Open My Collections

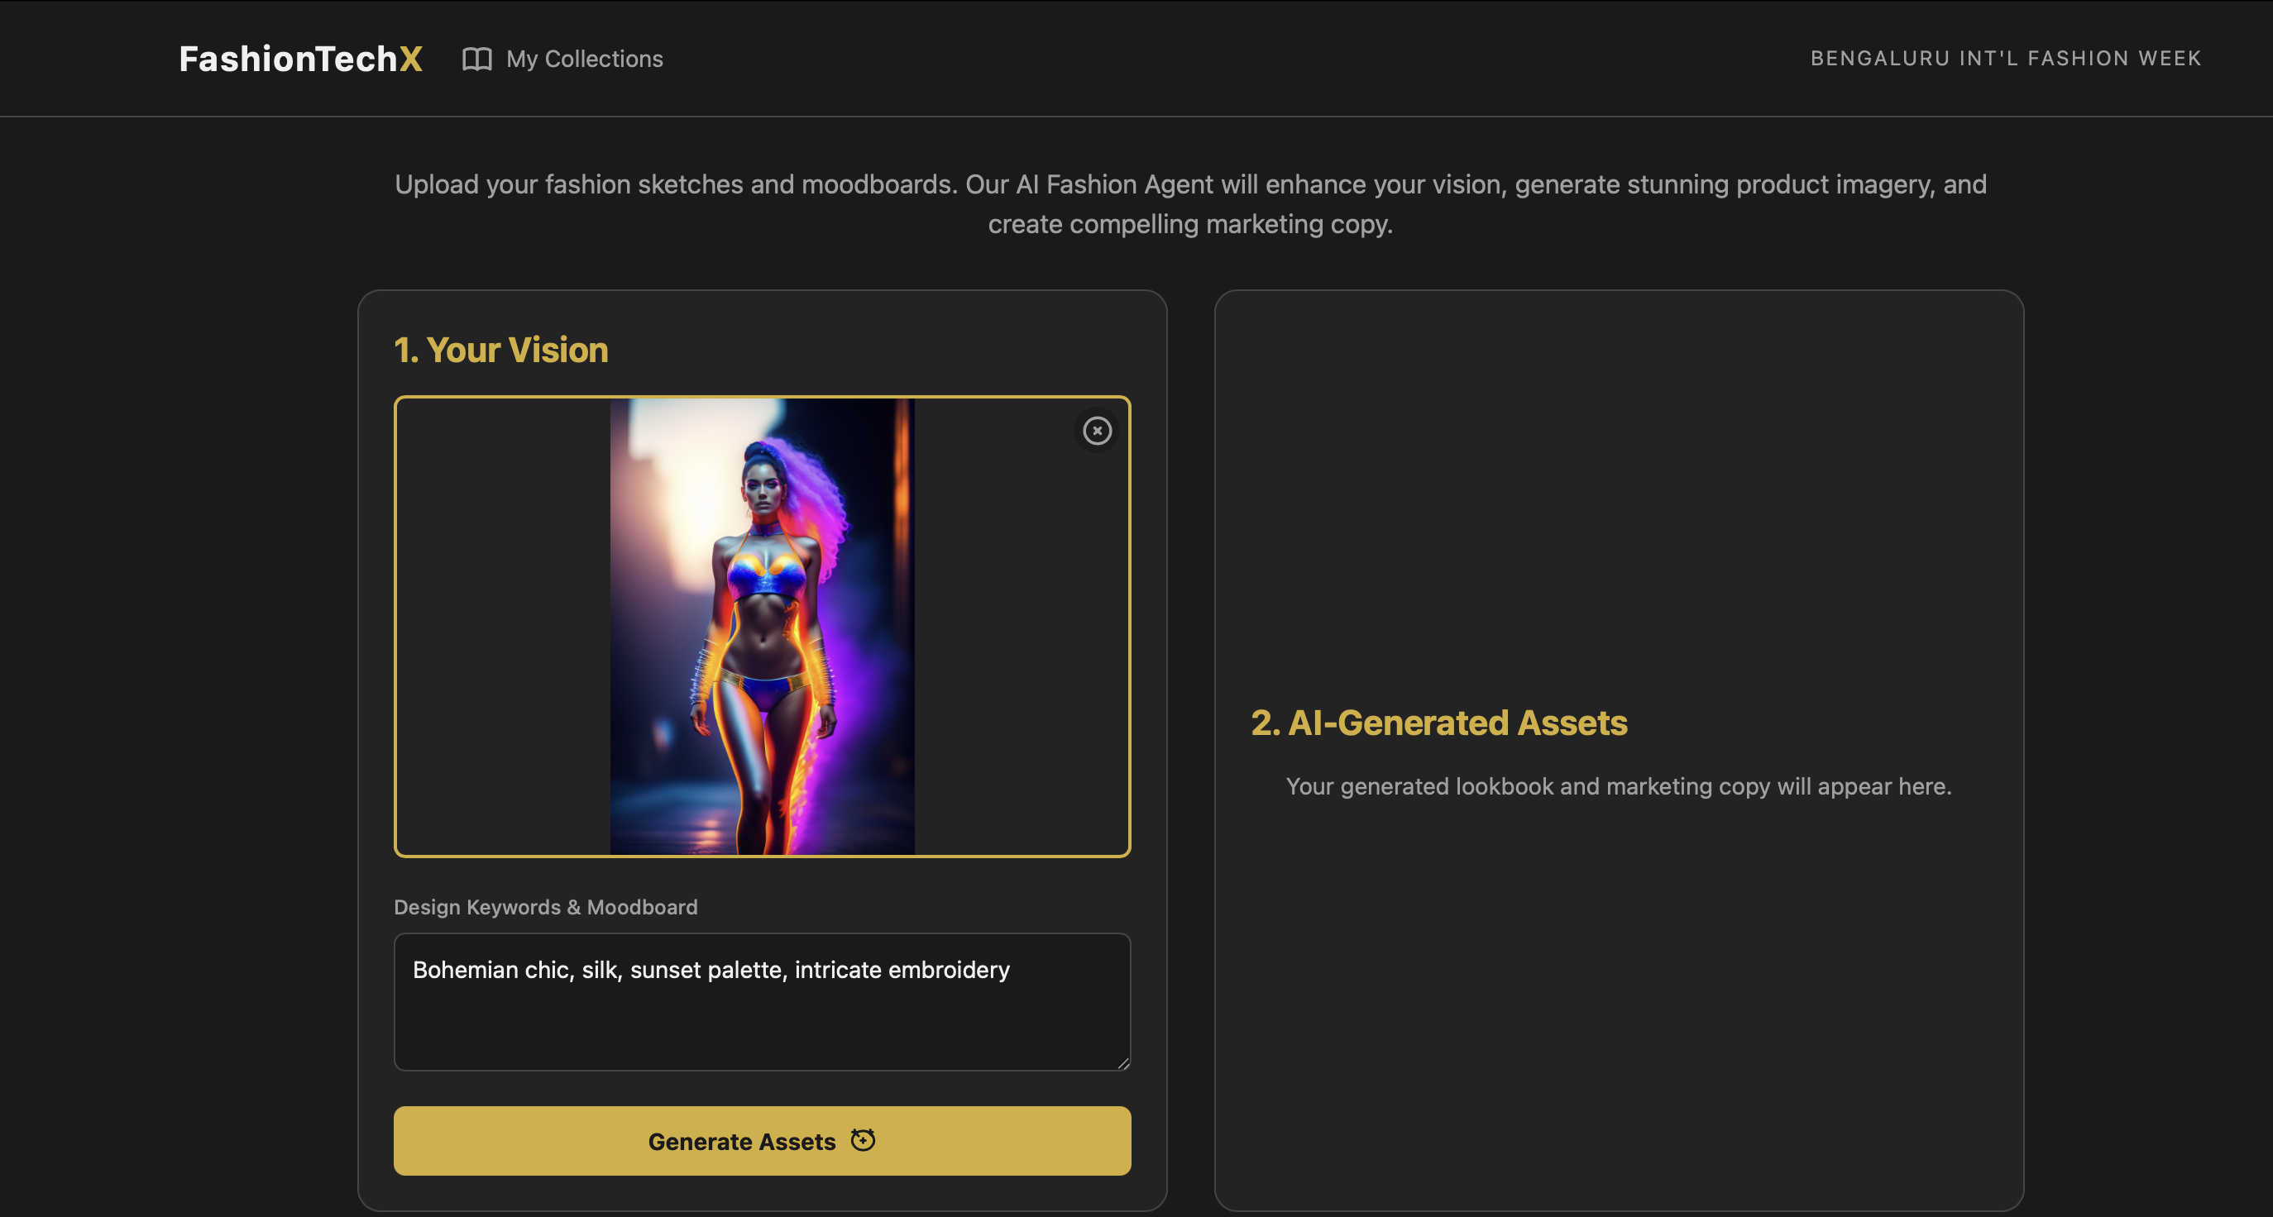tap(584, 59)
